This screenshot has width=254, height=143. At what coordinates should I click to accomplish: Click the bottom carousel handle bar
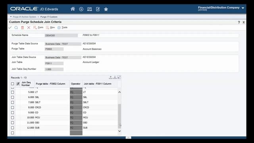tap(128, 138)
